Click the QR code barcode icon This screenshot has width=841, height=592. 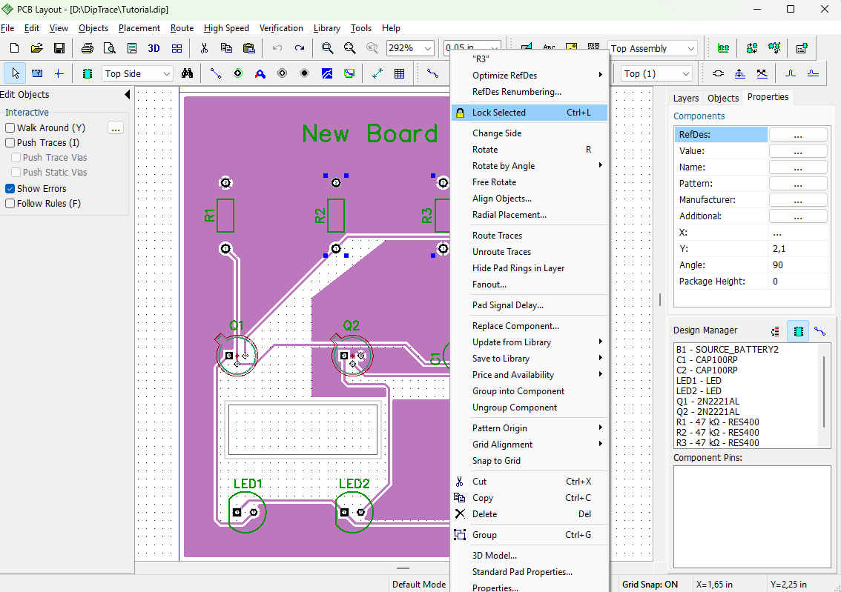point(593,47)
